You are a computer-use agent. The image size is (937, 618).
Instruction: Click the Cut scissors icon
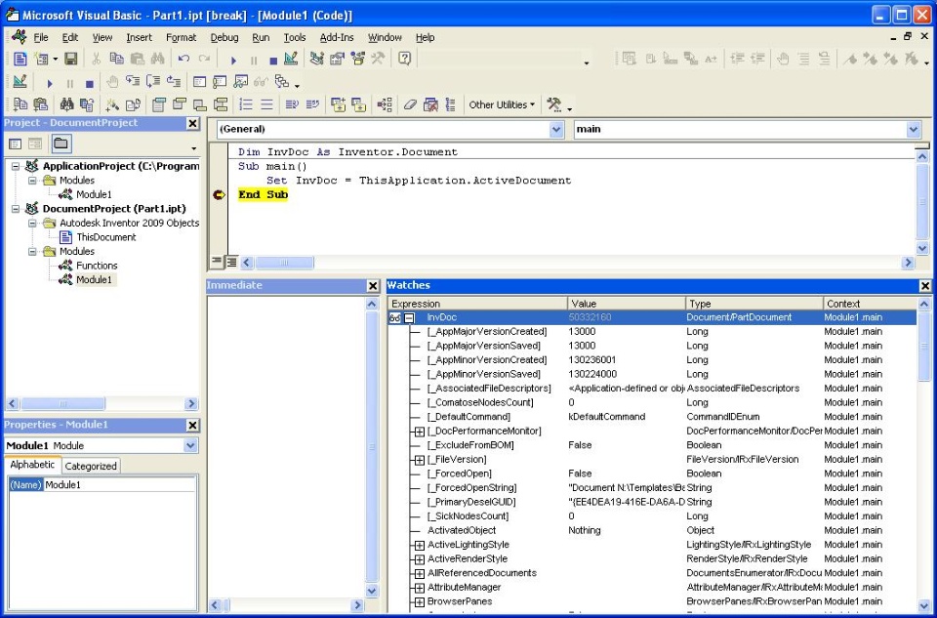click(96, 59)
